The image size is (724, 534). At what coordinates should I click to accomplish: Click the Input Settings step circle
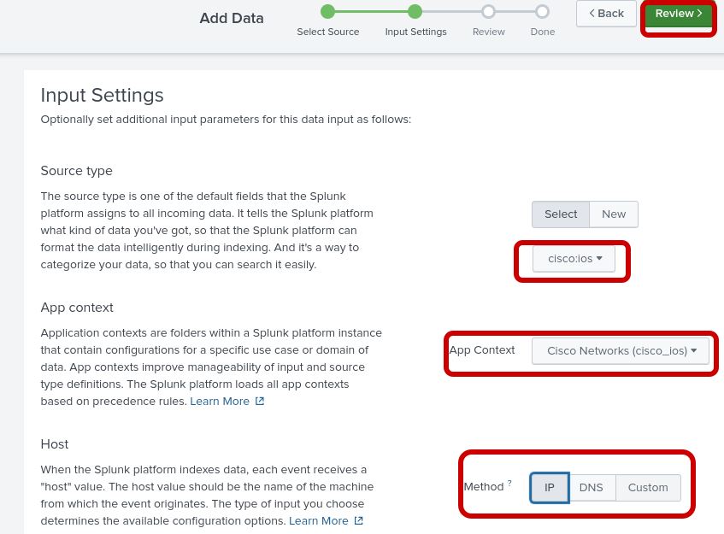[415, 12]
